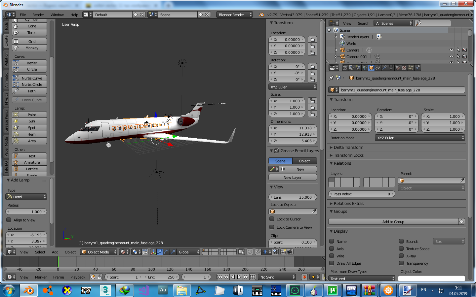Open the Texture properties tab (checker icon)
The height and width of the screenshot is (297, 476).
[404, 68]
